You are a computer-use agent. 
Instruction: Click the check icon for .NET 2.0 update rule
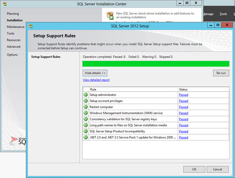[86, 137]
